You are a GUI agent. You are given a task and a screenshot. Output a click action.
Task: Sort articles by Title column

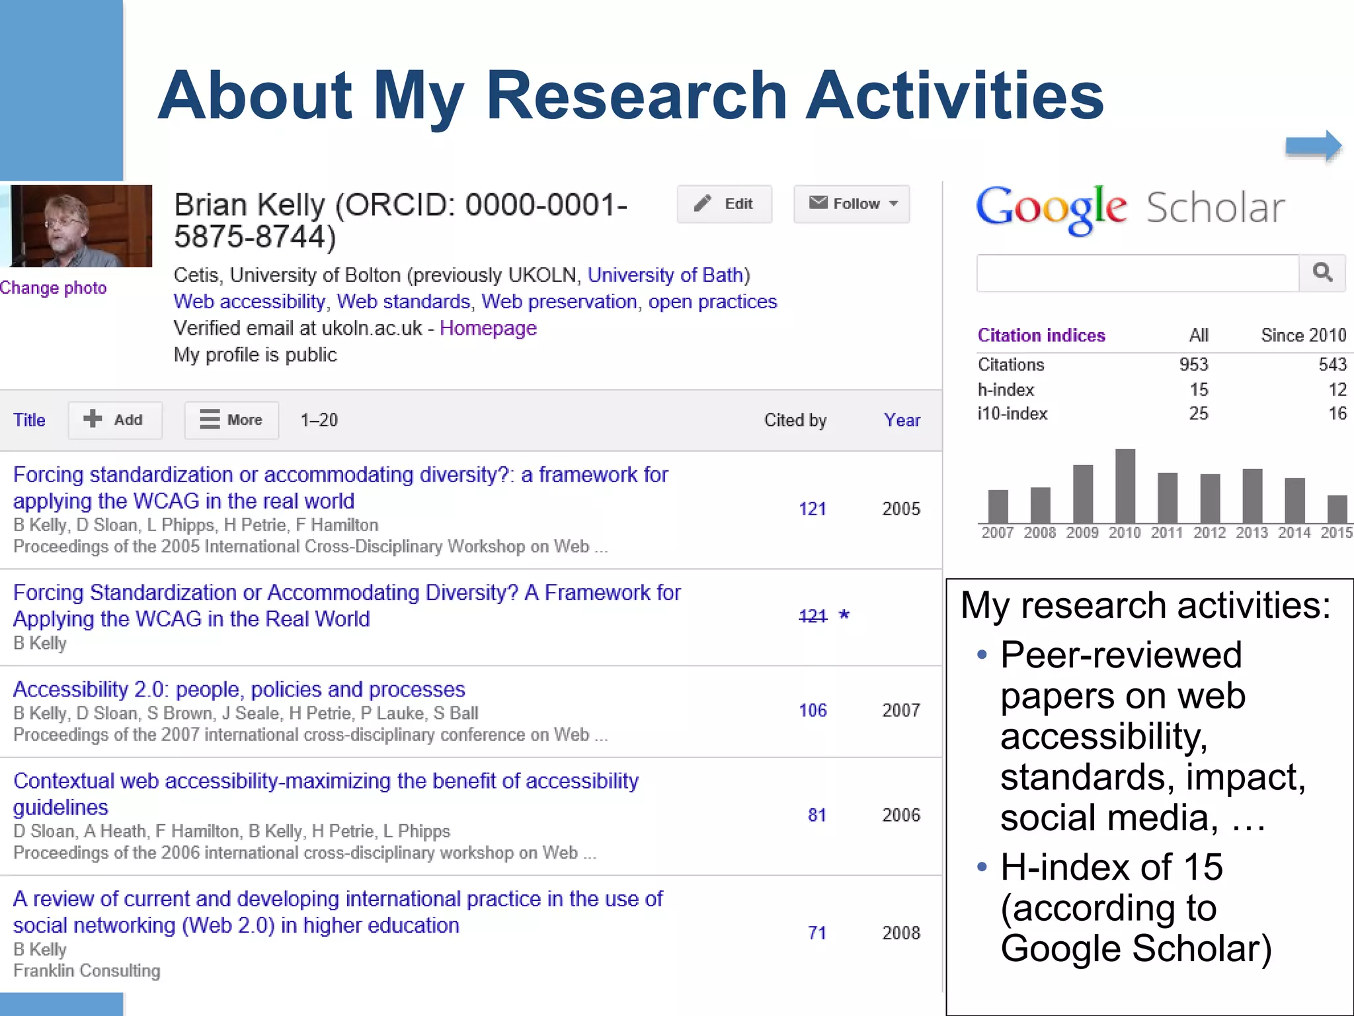(29, 420)
